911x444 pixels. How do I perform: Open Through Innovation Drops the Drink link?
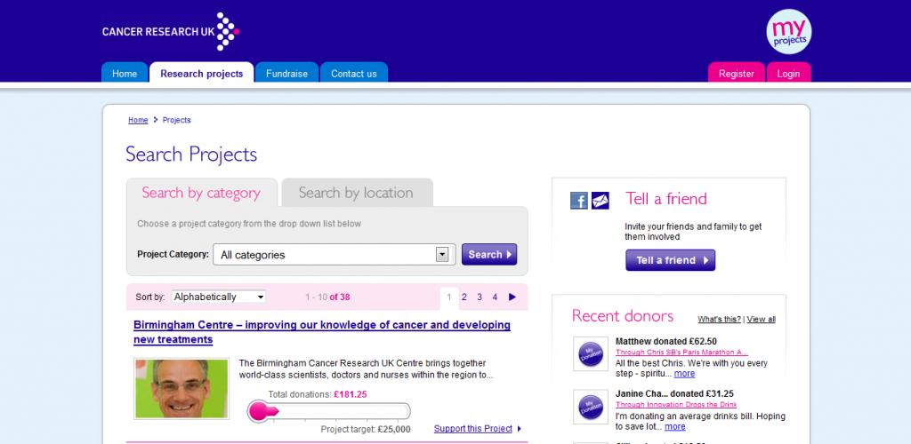click(676, 405)
